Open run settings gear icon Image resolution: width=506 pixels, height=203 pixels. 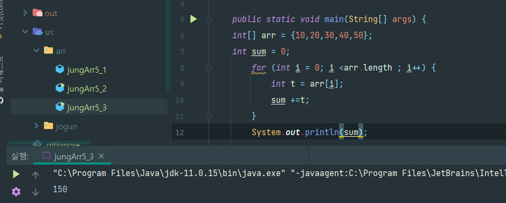coord(16,192)
